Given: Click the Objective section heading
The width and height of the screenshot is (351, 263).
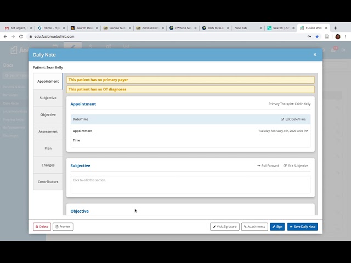Looking at the screenshot, I should tap(80, 211).
